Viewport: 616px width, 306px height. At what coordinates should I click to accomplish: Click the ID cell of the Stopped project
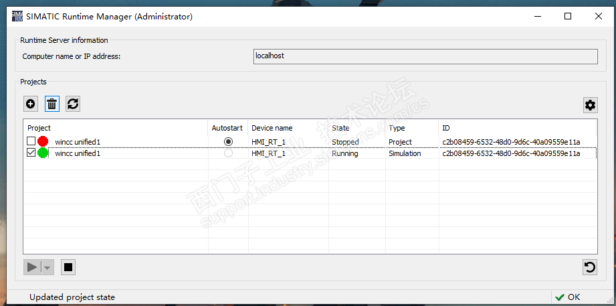point(511,141)
